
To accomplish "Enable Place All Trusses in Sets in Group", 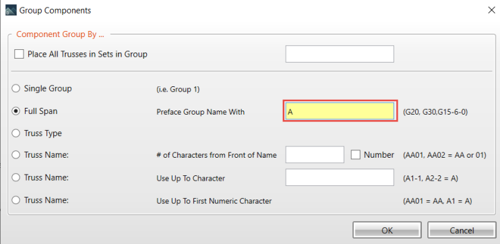I will (x=19, y=54).
